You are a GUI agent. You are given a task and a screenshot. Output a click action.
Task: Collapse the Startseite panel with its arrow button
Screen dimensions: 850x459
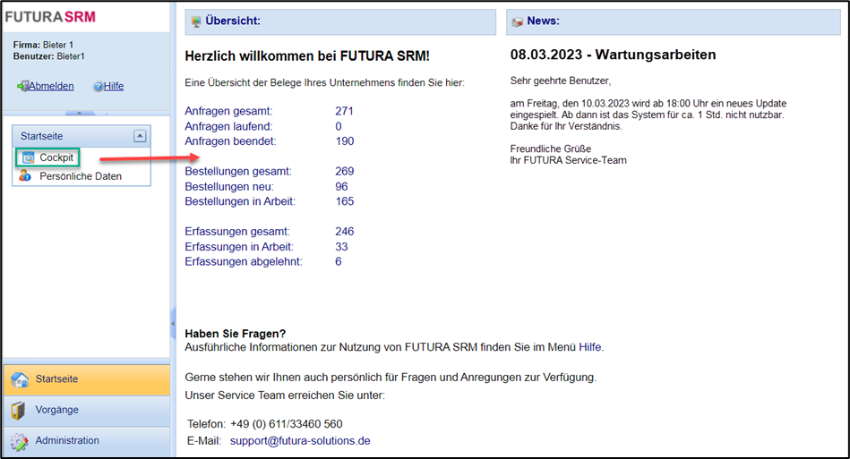tap(139, 136)
